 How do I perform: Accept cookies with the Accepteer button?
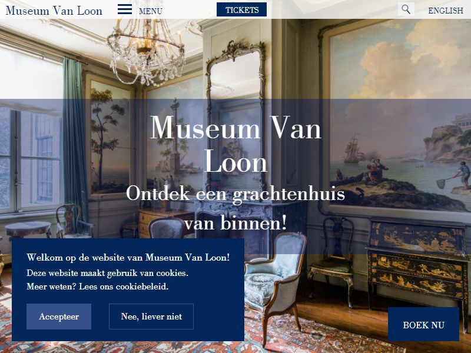coord(59,317)
